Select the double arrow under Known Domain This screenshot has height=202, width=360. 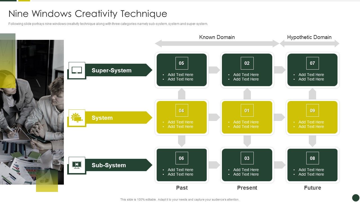pyautogui.click(x=217, y=43)
